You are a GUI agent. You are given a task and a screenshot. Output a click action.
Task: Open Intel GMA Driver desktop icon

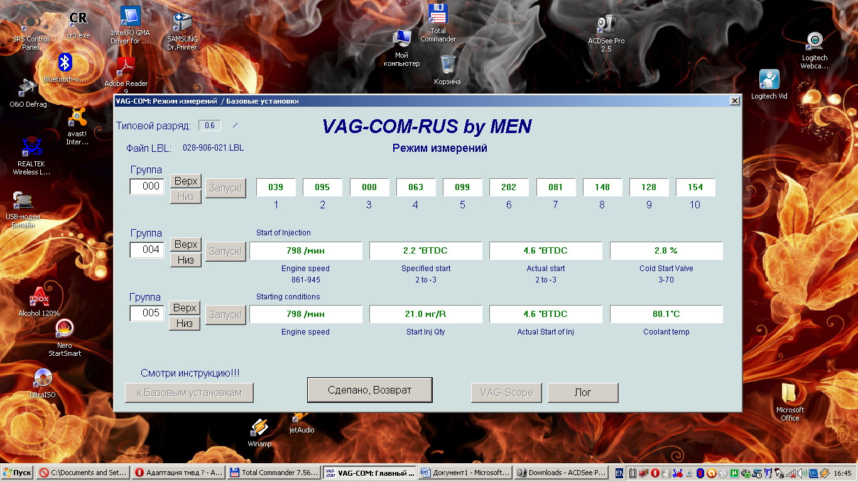click(x=130, y=25)
